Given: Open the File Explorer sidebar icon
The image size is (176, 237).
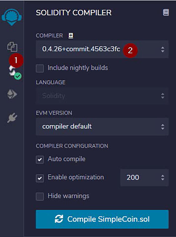Looking at the screenshot, I should [12, 47].
